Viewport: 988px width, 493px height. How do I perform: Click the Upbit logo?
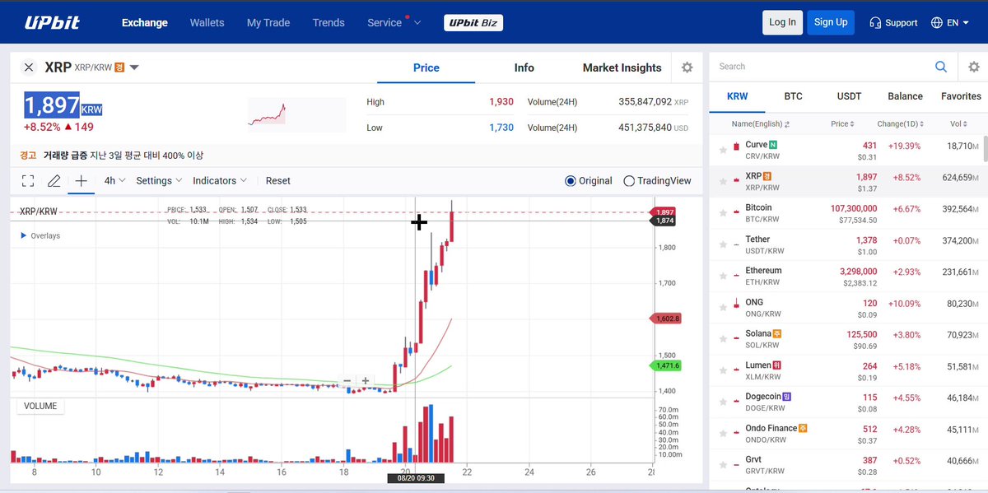point(52,22)
